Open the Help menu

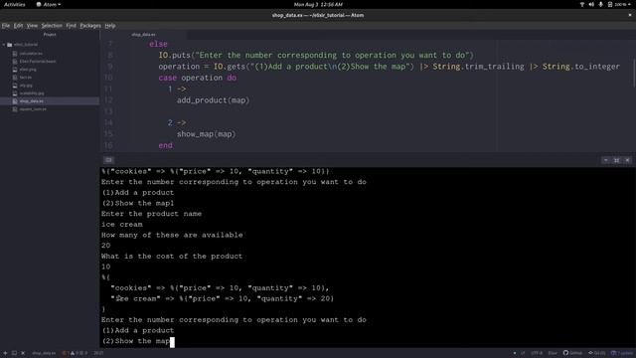coord(110,26)
